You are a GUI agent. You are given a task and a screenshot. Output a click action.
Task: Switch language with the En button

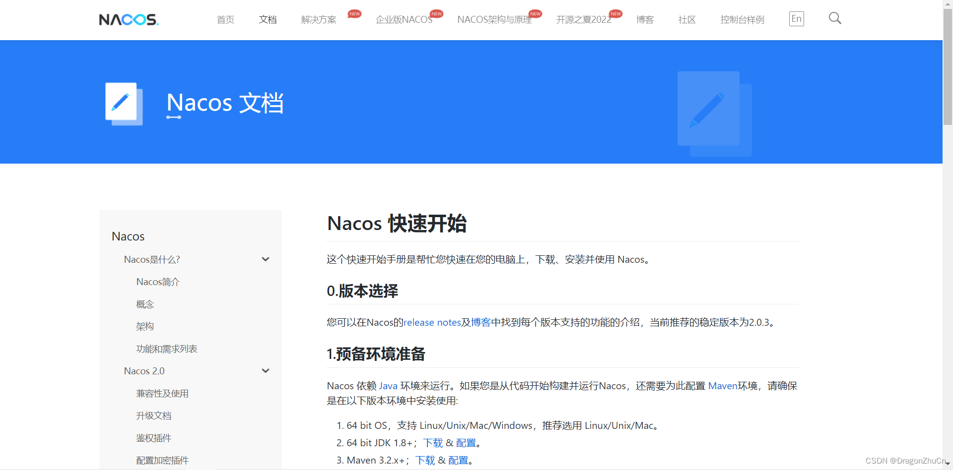point(797,19)
